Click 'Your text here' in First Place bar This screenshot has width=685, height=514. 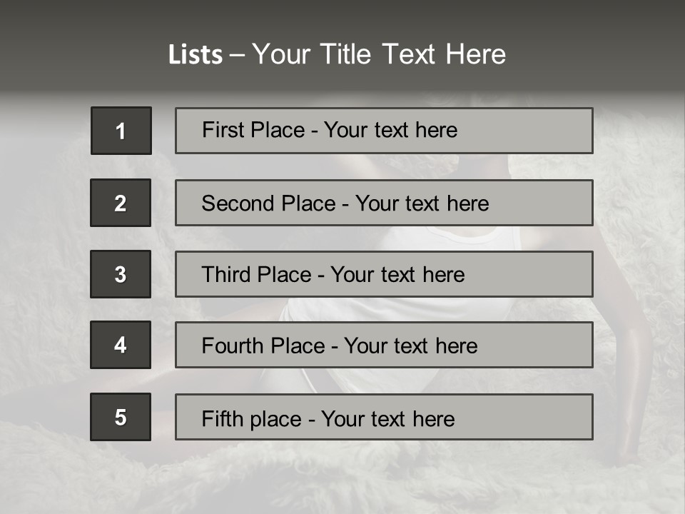coord(390,130)
